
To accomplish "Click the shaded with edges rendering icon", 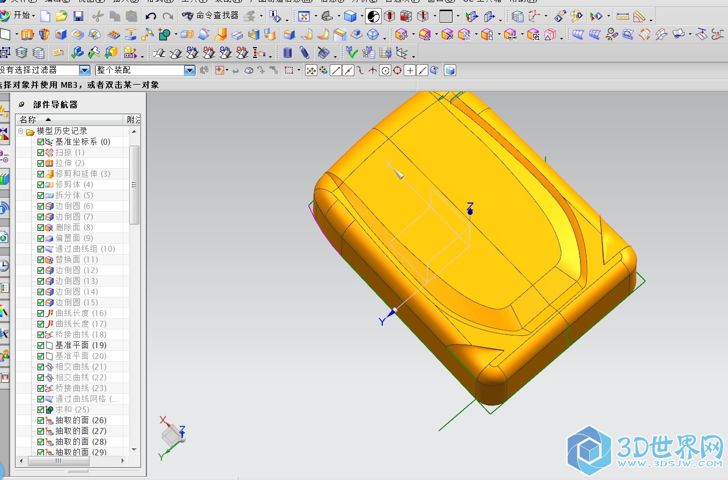I will coord(351,17).
